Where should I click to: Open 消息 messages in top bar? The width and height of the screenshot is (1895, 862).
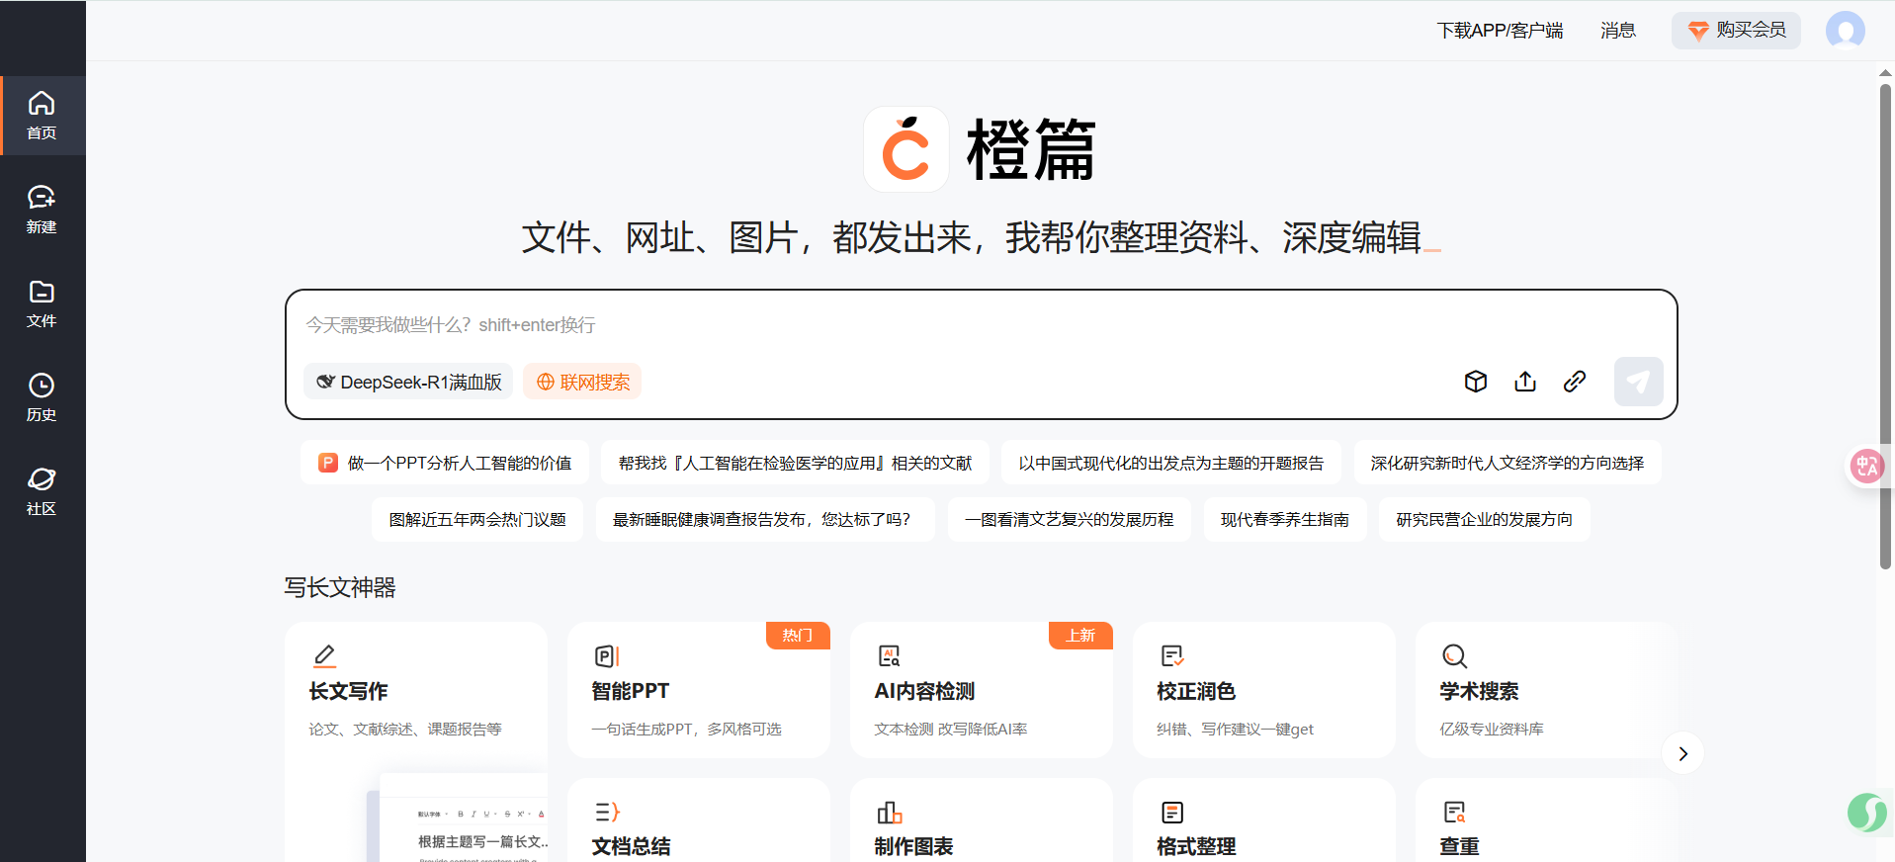coord(1618,31)
